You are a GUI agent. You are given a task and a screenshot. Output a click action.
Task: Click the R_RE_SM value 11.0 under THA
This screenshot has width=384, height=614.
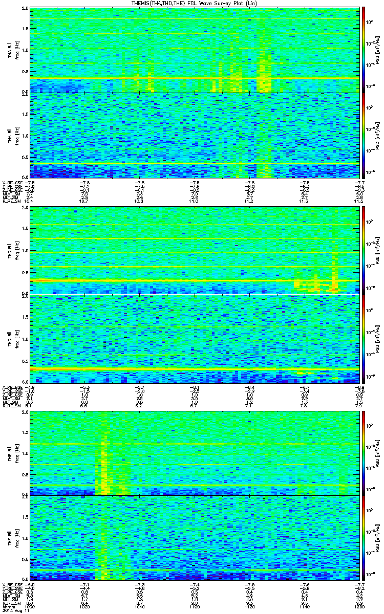coord(195,201)
